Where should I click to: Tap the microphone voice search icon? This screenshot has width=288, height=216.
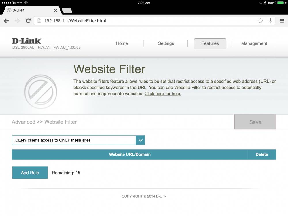pos(270,21)
